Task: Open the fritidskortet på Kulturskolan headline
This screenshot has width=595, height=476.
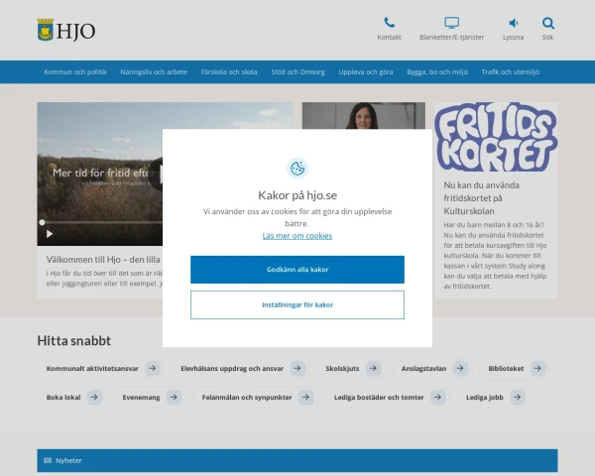Action: point(482,197)
